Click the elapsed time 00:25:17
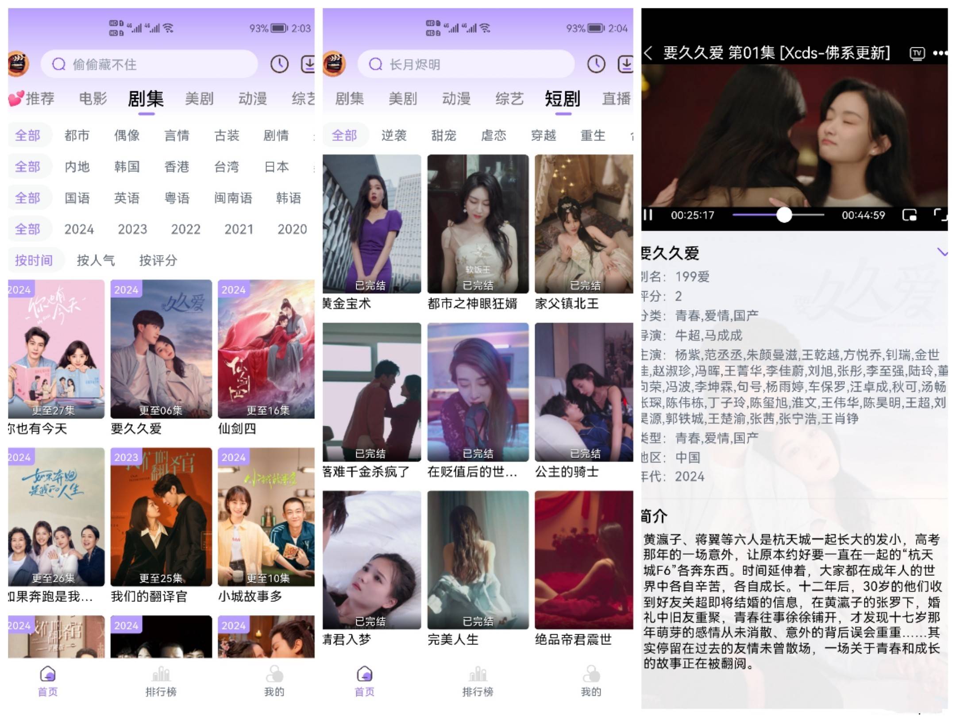This screenshot has height=717, width=956. pyautogui.click(x=693, y=215)
